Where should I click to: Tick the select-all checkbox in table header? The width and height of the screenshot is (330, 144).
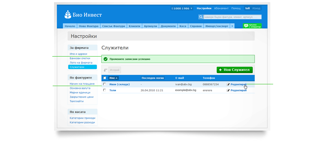[x=105, y=78]
